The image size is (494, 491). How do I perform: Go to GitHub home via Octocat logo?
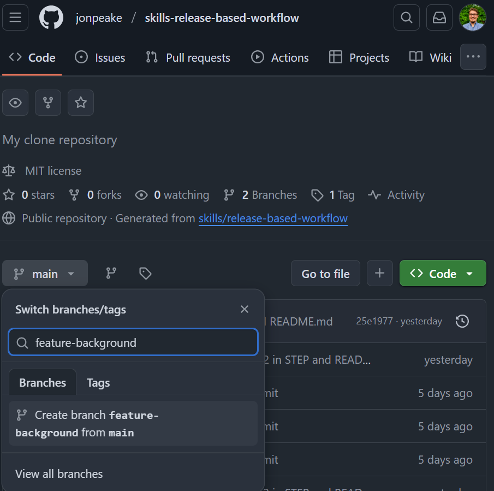click(x=51, y=17)
